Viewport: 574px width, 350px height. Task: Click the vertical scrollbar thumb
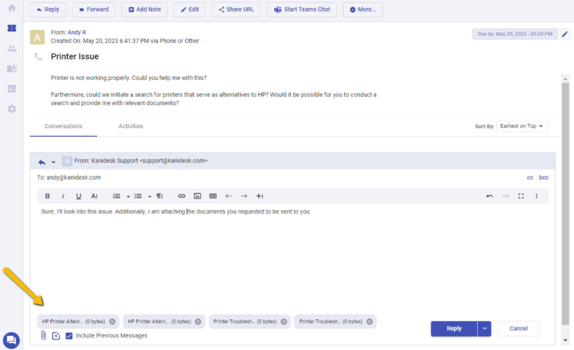click(x=565, y=203)
